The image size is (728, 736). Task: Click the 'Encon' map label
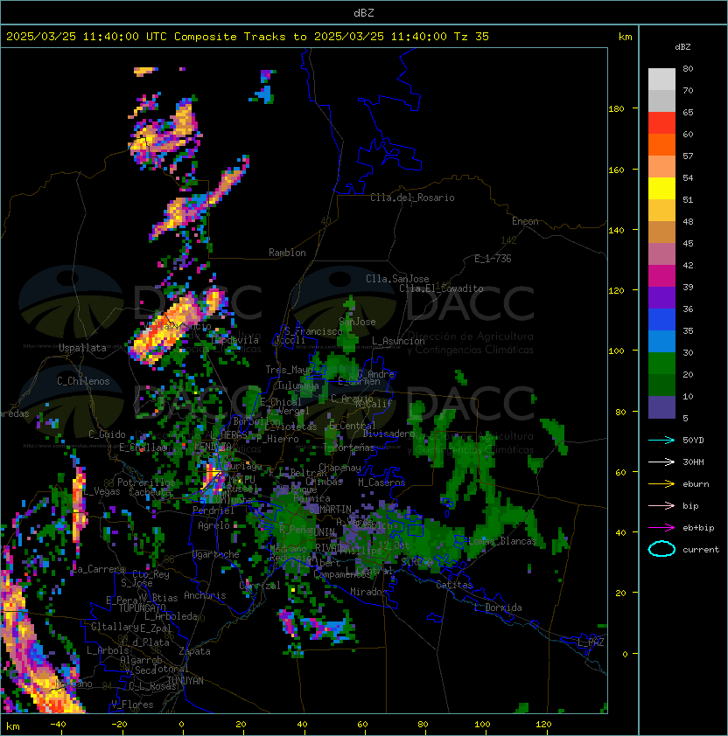pyautogui.click(x=525, y=221)
